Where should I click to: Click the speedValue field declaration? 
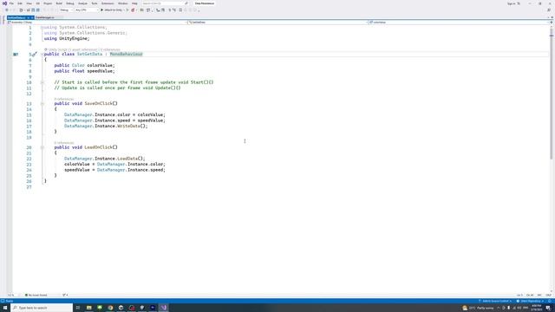(100, 71)
